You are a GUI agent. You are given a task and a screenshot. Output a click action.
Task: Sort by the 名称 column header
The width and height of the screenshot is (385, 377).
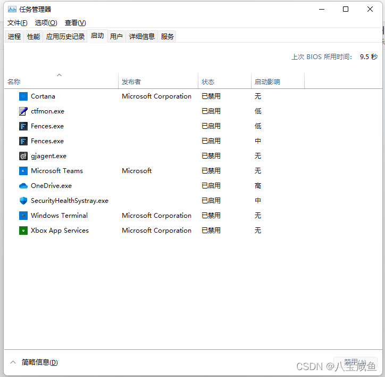pyautogui.click(x=61, y=80)
